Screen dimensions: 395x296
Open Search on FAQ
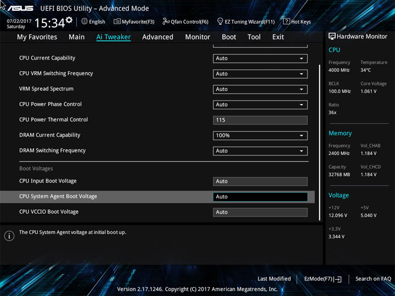click(x=373, y=278)
